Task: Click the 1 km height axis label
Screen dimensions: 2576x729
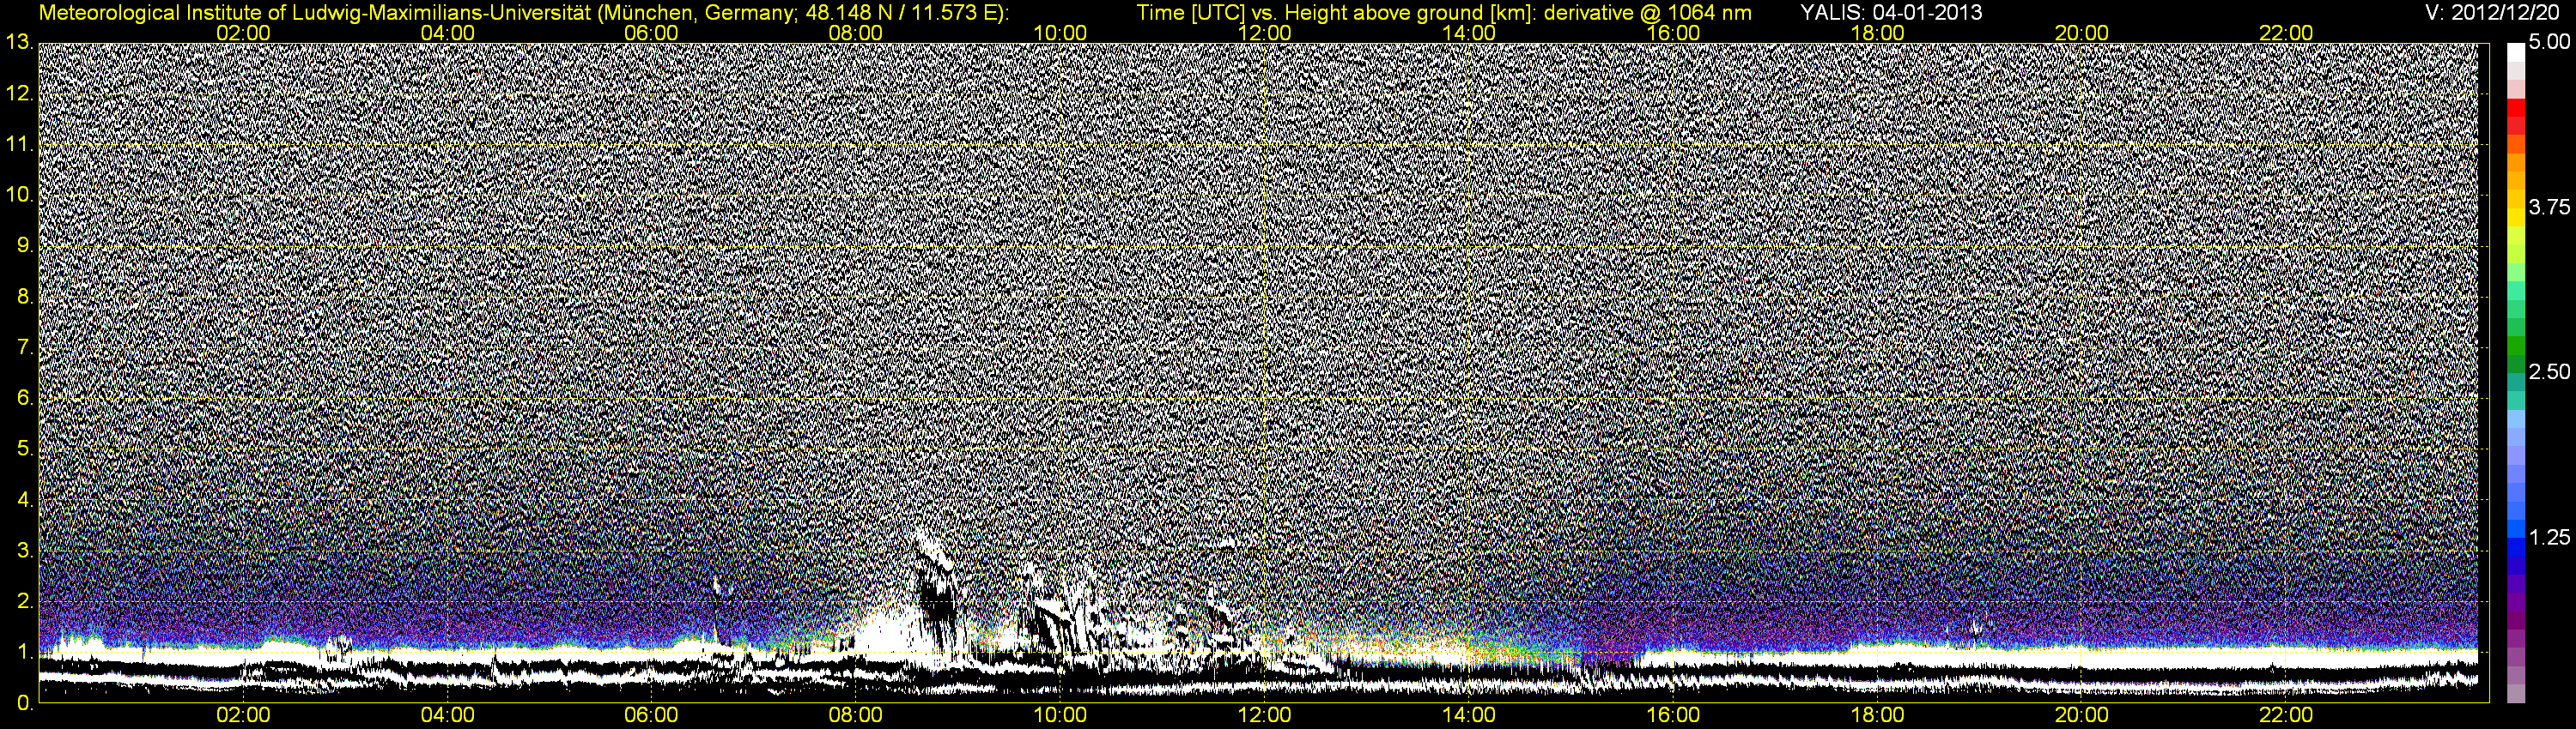Action: (25, 652)
